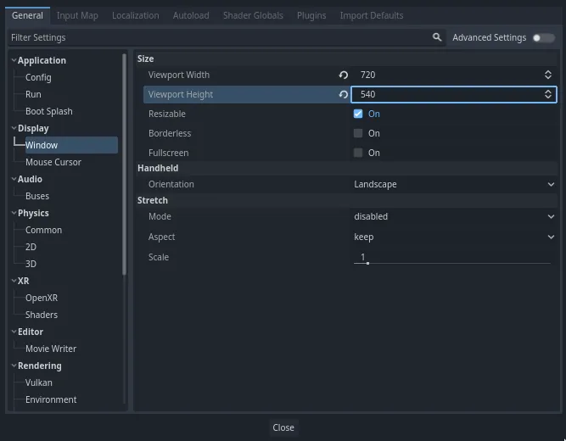This screenshot has width=566, height=441.
Task: Click the search magnifier icon in filter bar
Action: pos(437,37)
